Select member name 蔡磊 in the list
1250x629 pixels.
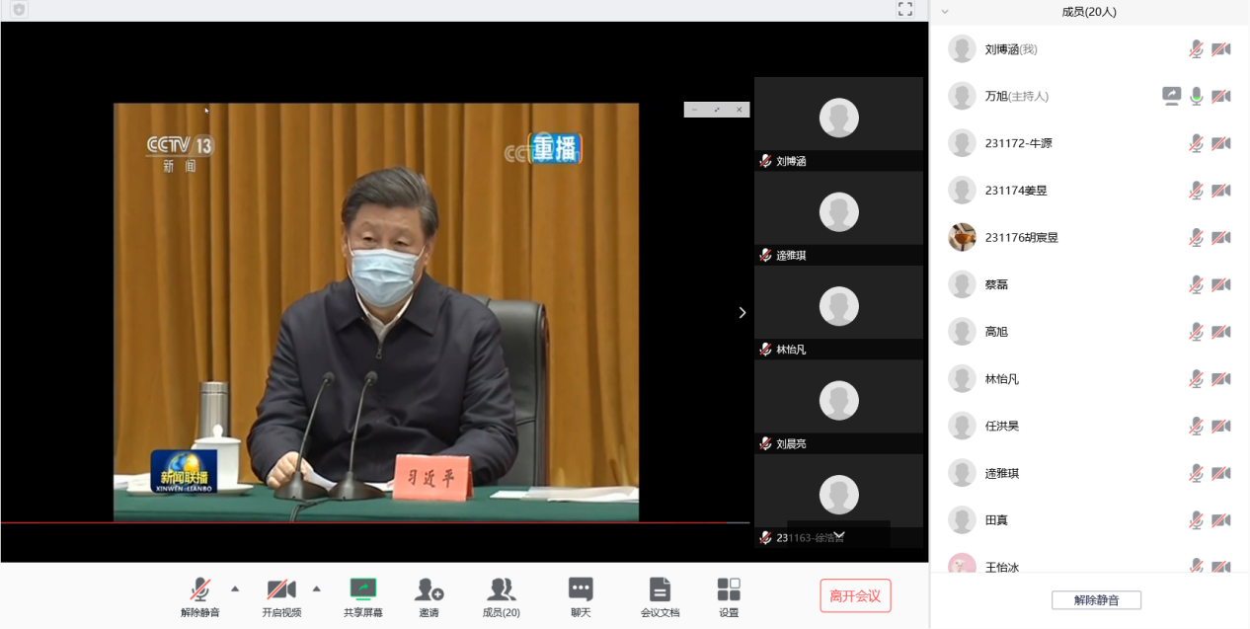[x=996, y=284]
